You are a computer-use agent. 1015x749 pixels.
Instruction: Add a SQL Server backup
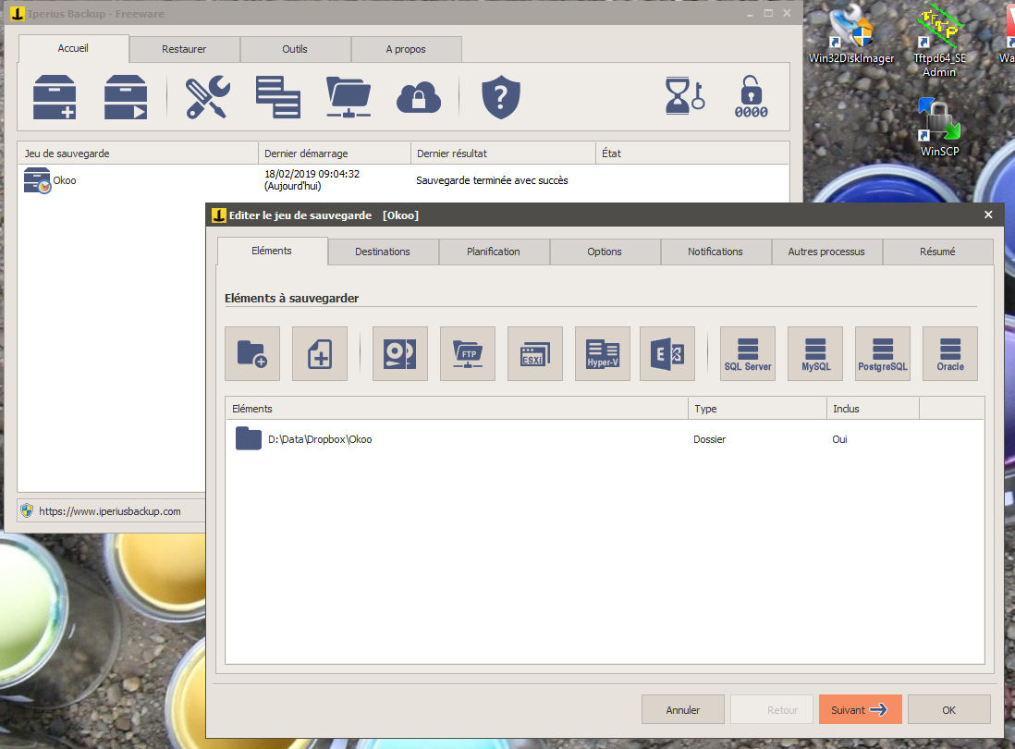[748, 353]
